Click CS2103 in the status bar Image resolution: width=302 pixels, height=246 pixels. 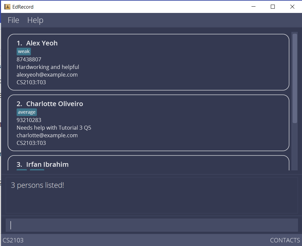point(13,240)
